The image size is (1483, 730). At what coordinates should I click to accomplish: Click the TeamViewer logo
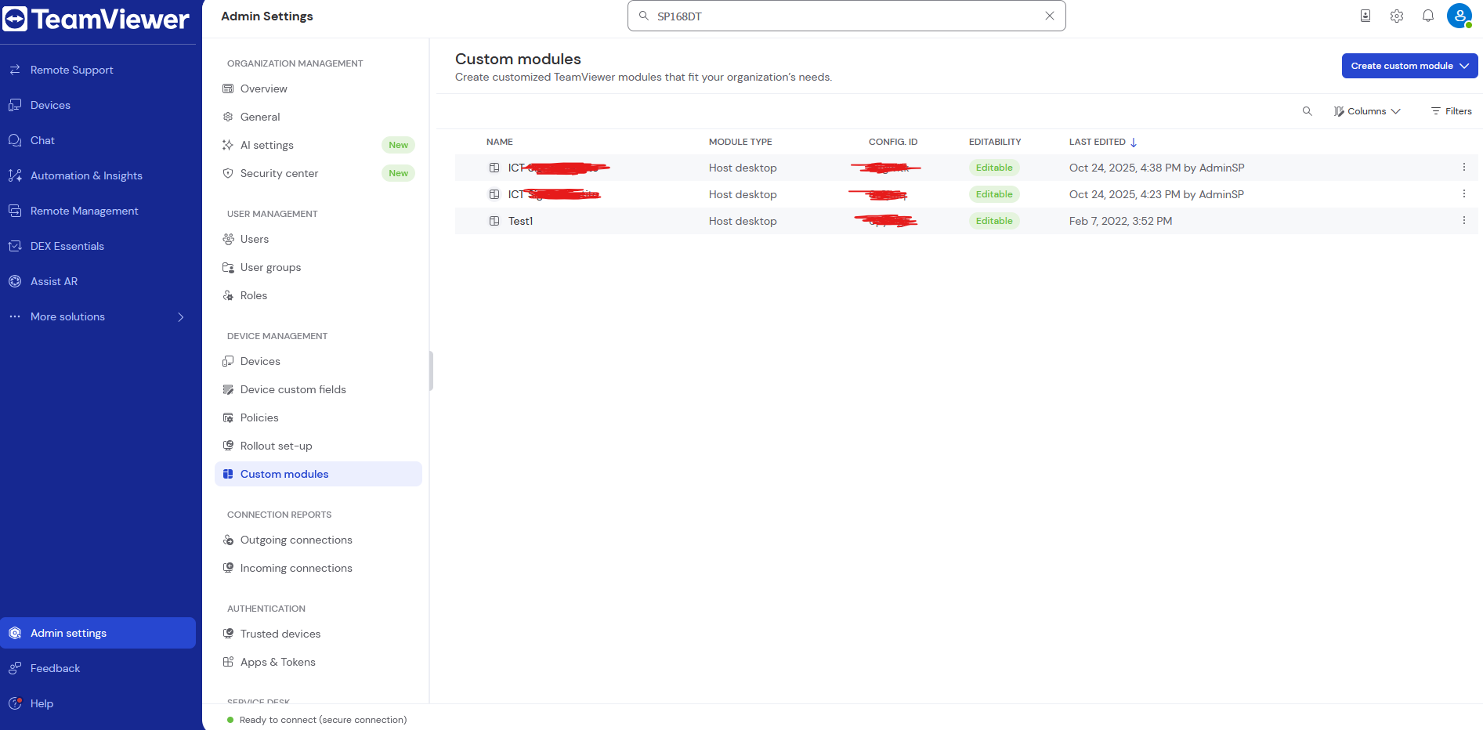(96, 19)
